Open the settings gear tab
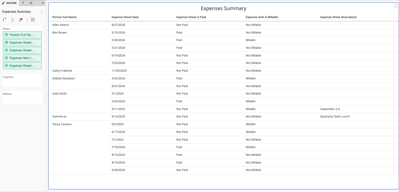The width and height of the screenshot is (399, 192). (x=30, y=3)
